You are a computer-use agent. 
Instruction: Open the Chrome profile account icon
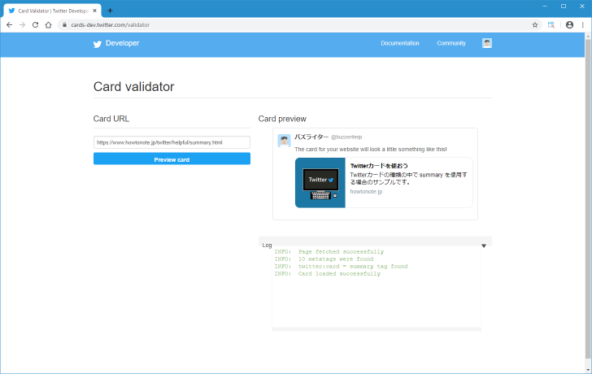[570, 25]
